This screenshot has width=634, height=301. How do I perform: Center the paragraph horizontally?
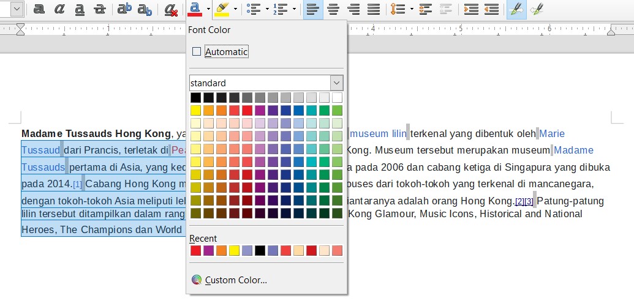click(333, 9)
